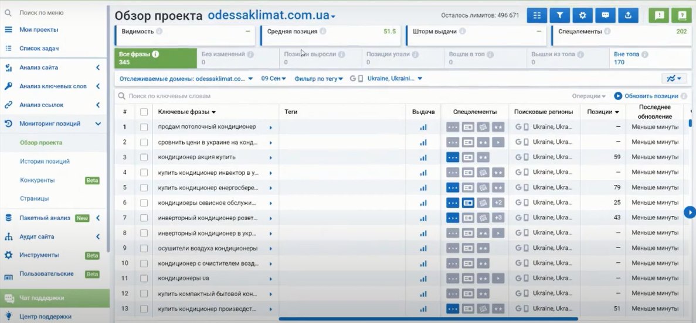Open the 09 Сен date dropdown
696x323 pixels.
(x=274, y=78)
